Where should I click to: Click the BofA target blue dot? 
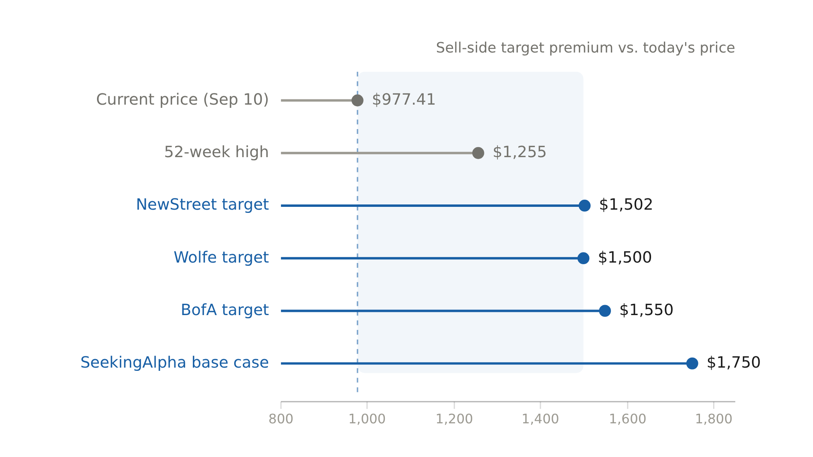click(605, 311)
